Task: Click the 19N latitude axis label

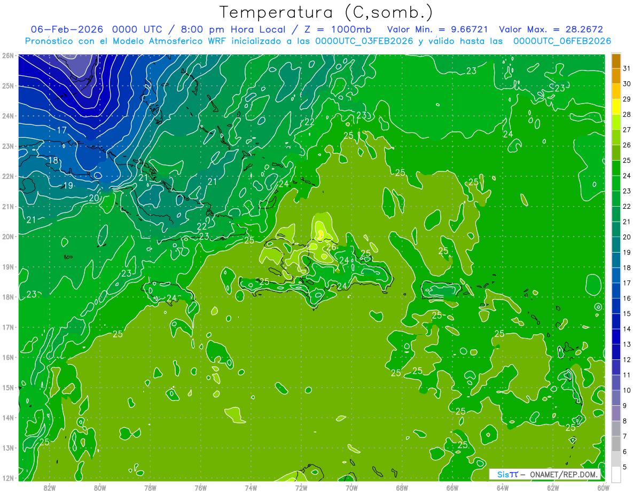Action: tap(7, 266)
